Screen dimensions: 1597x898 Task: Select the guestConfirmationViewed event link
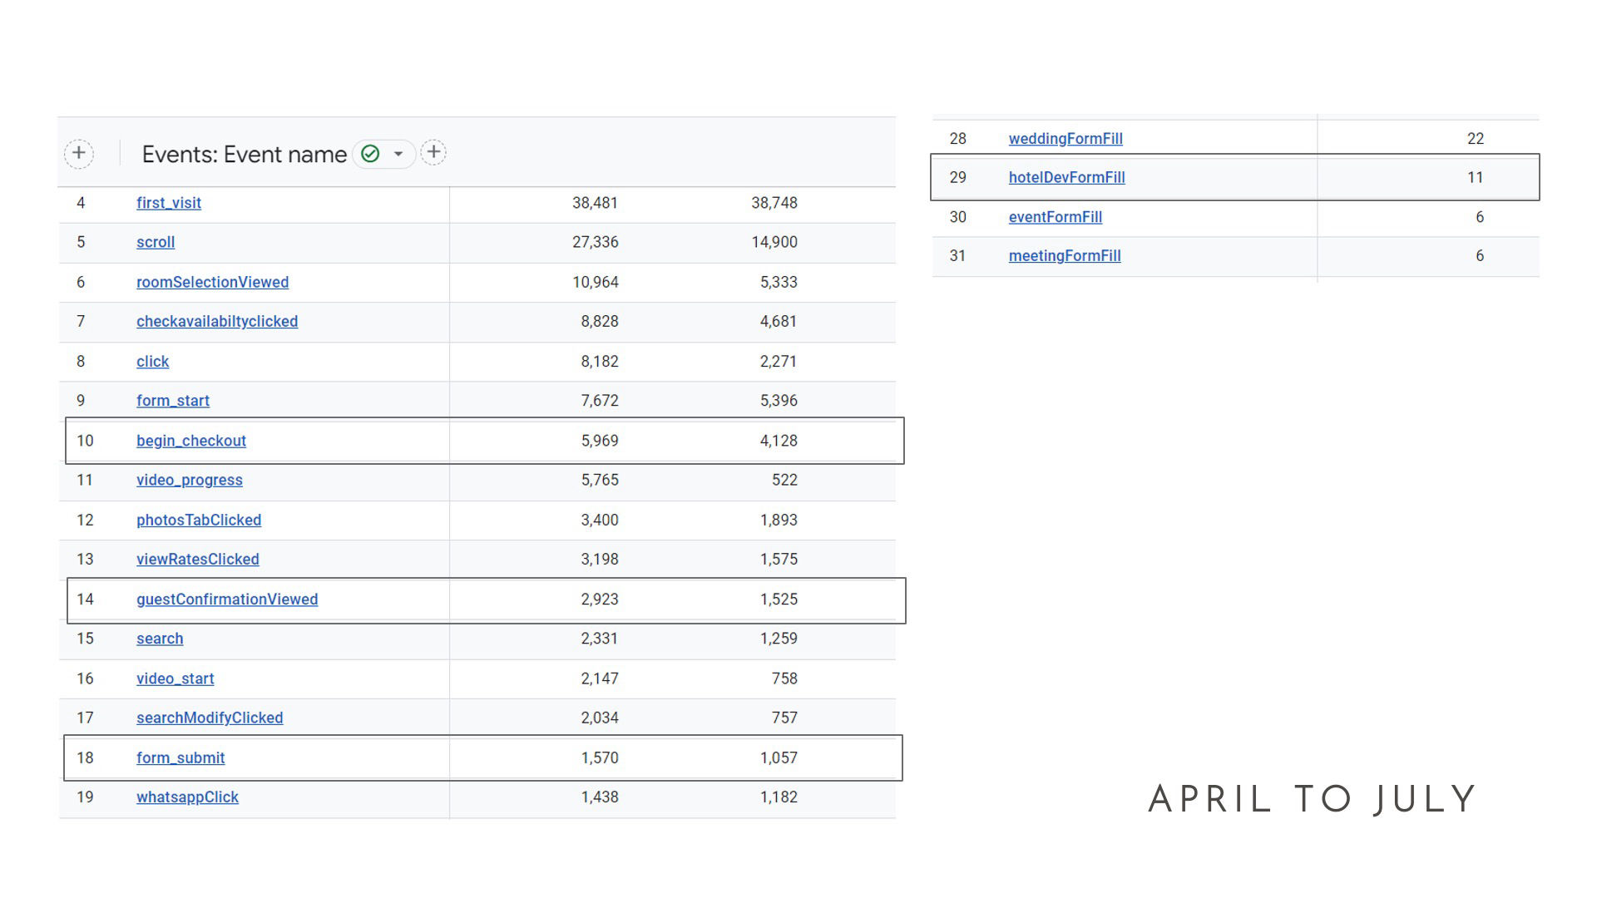[x=227, y=599]
